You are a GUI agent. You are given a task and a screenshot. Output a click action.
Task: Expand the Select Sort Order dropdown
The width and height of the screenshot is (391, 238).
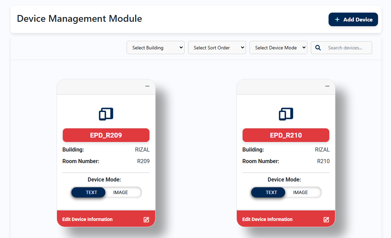click(x=217, y=48)
